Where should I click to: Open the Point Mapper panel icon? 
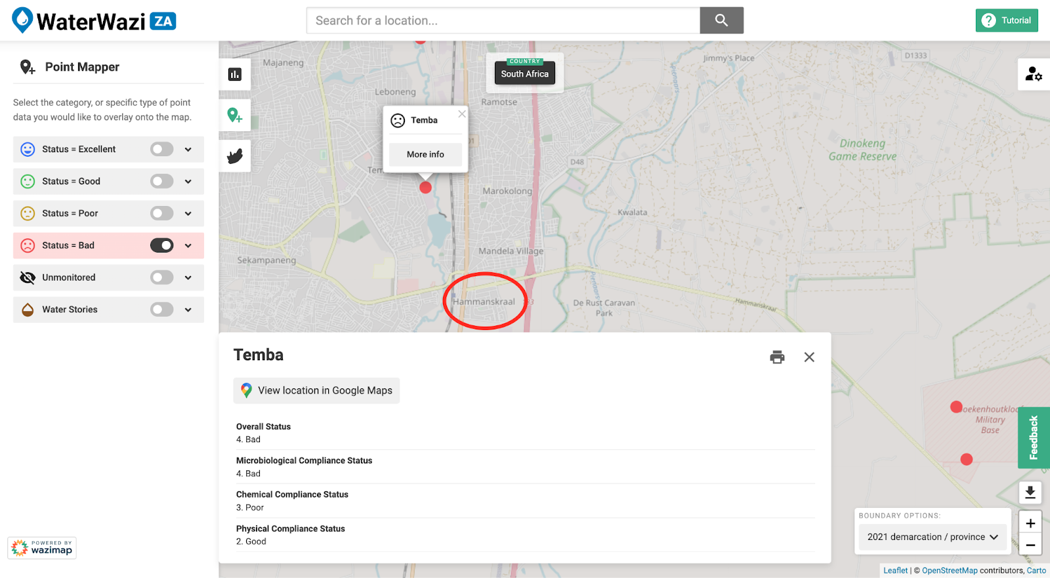(x=235, y=115)
